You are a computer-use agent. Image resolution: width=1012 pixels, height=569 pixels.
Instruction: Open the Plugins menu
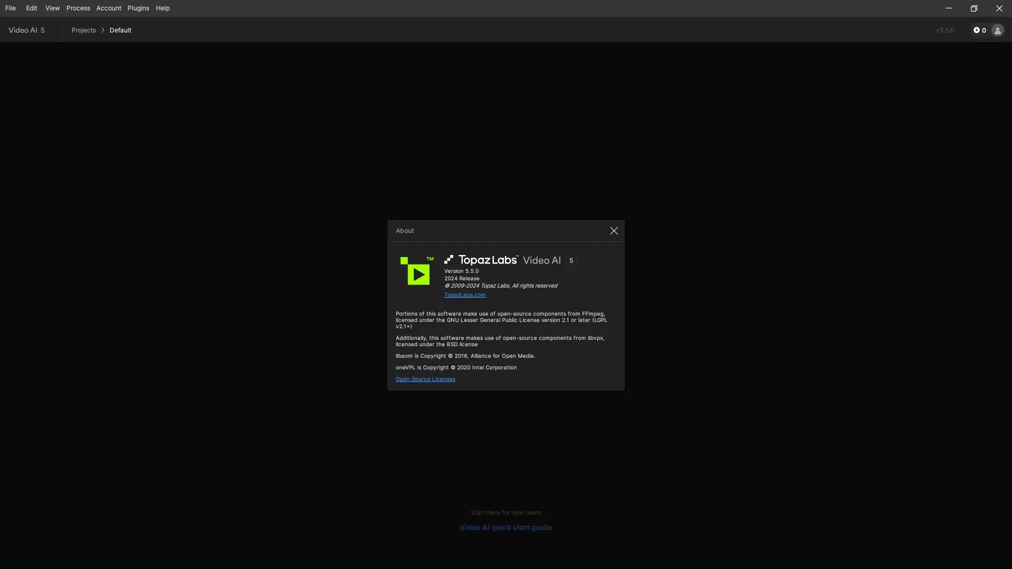click(138, 8)
